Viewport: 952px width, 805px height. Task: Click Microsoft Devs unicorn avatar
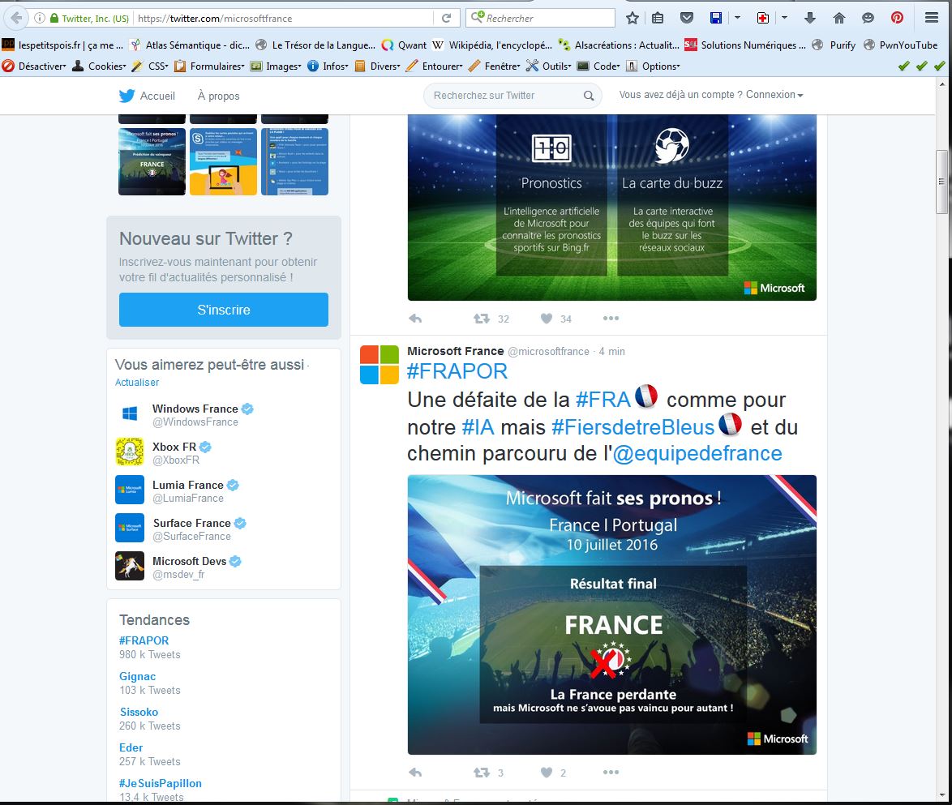click(129, 566)
